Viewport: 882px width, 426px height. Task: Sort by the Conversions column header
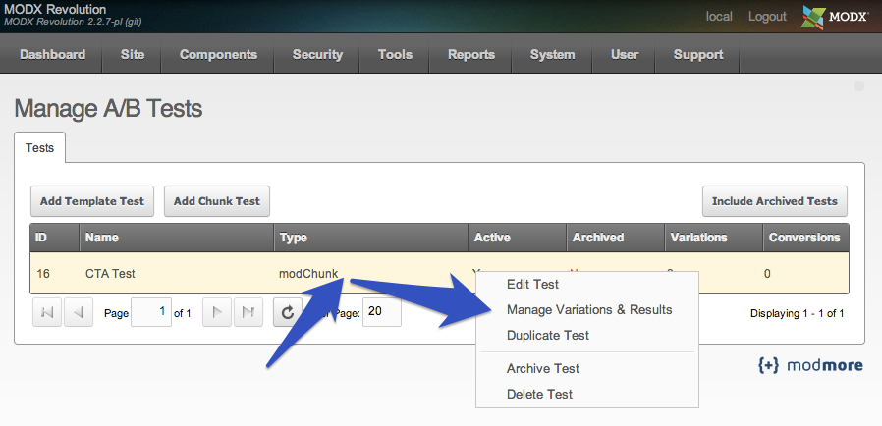[x=805, y=238]
